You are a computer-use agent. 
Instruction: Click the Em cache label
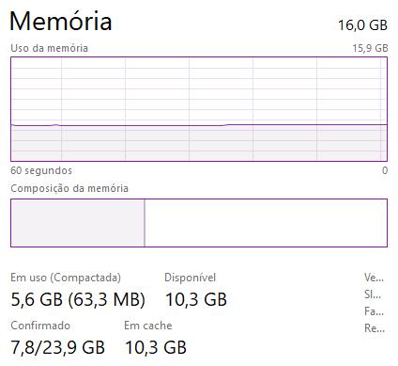pos(148,326)
